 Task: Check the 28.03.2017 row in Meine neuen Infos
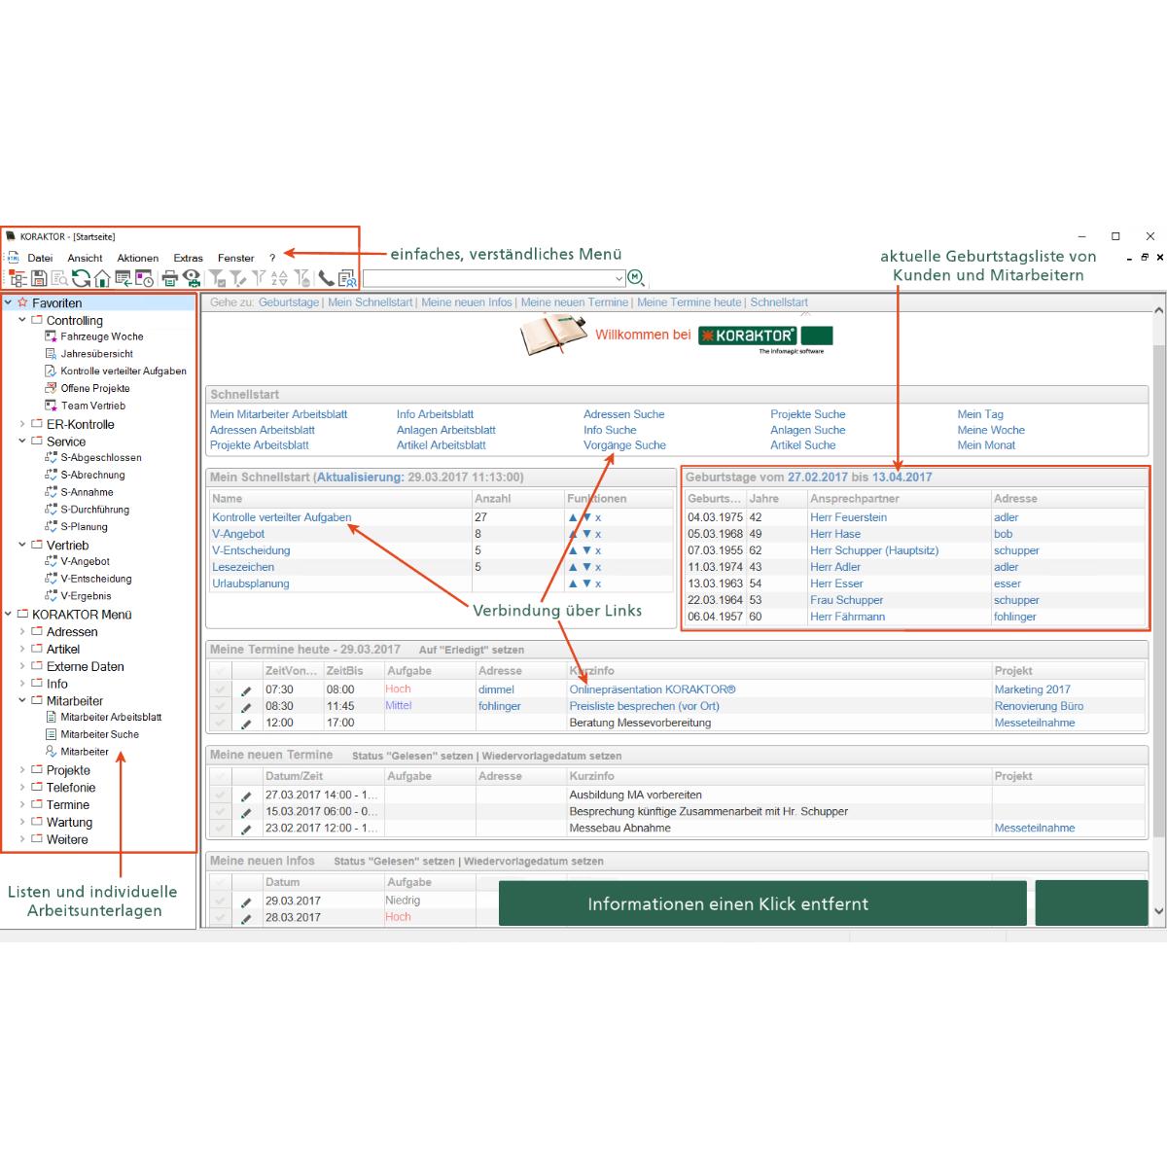(x=220, y=917)
